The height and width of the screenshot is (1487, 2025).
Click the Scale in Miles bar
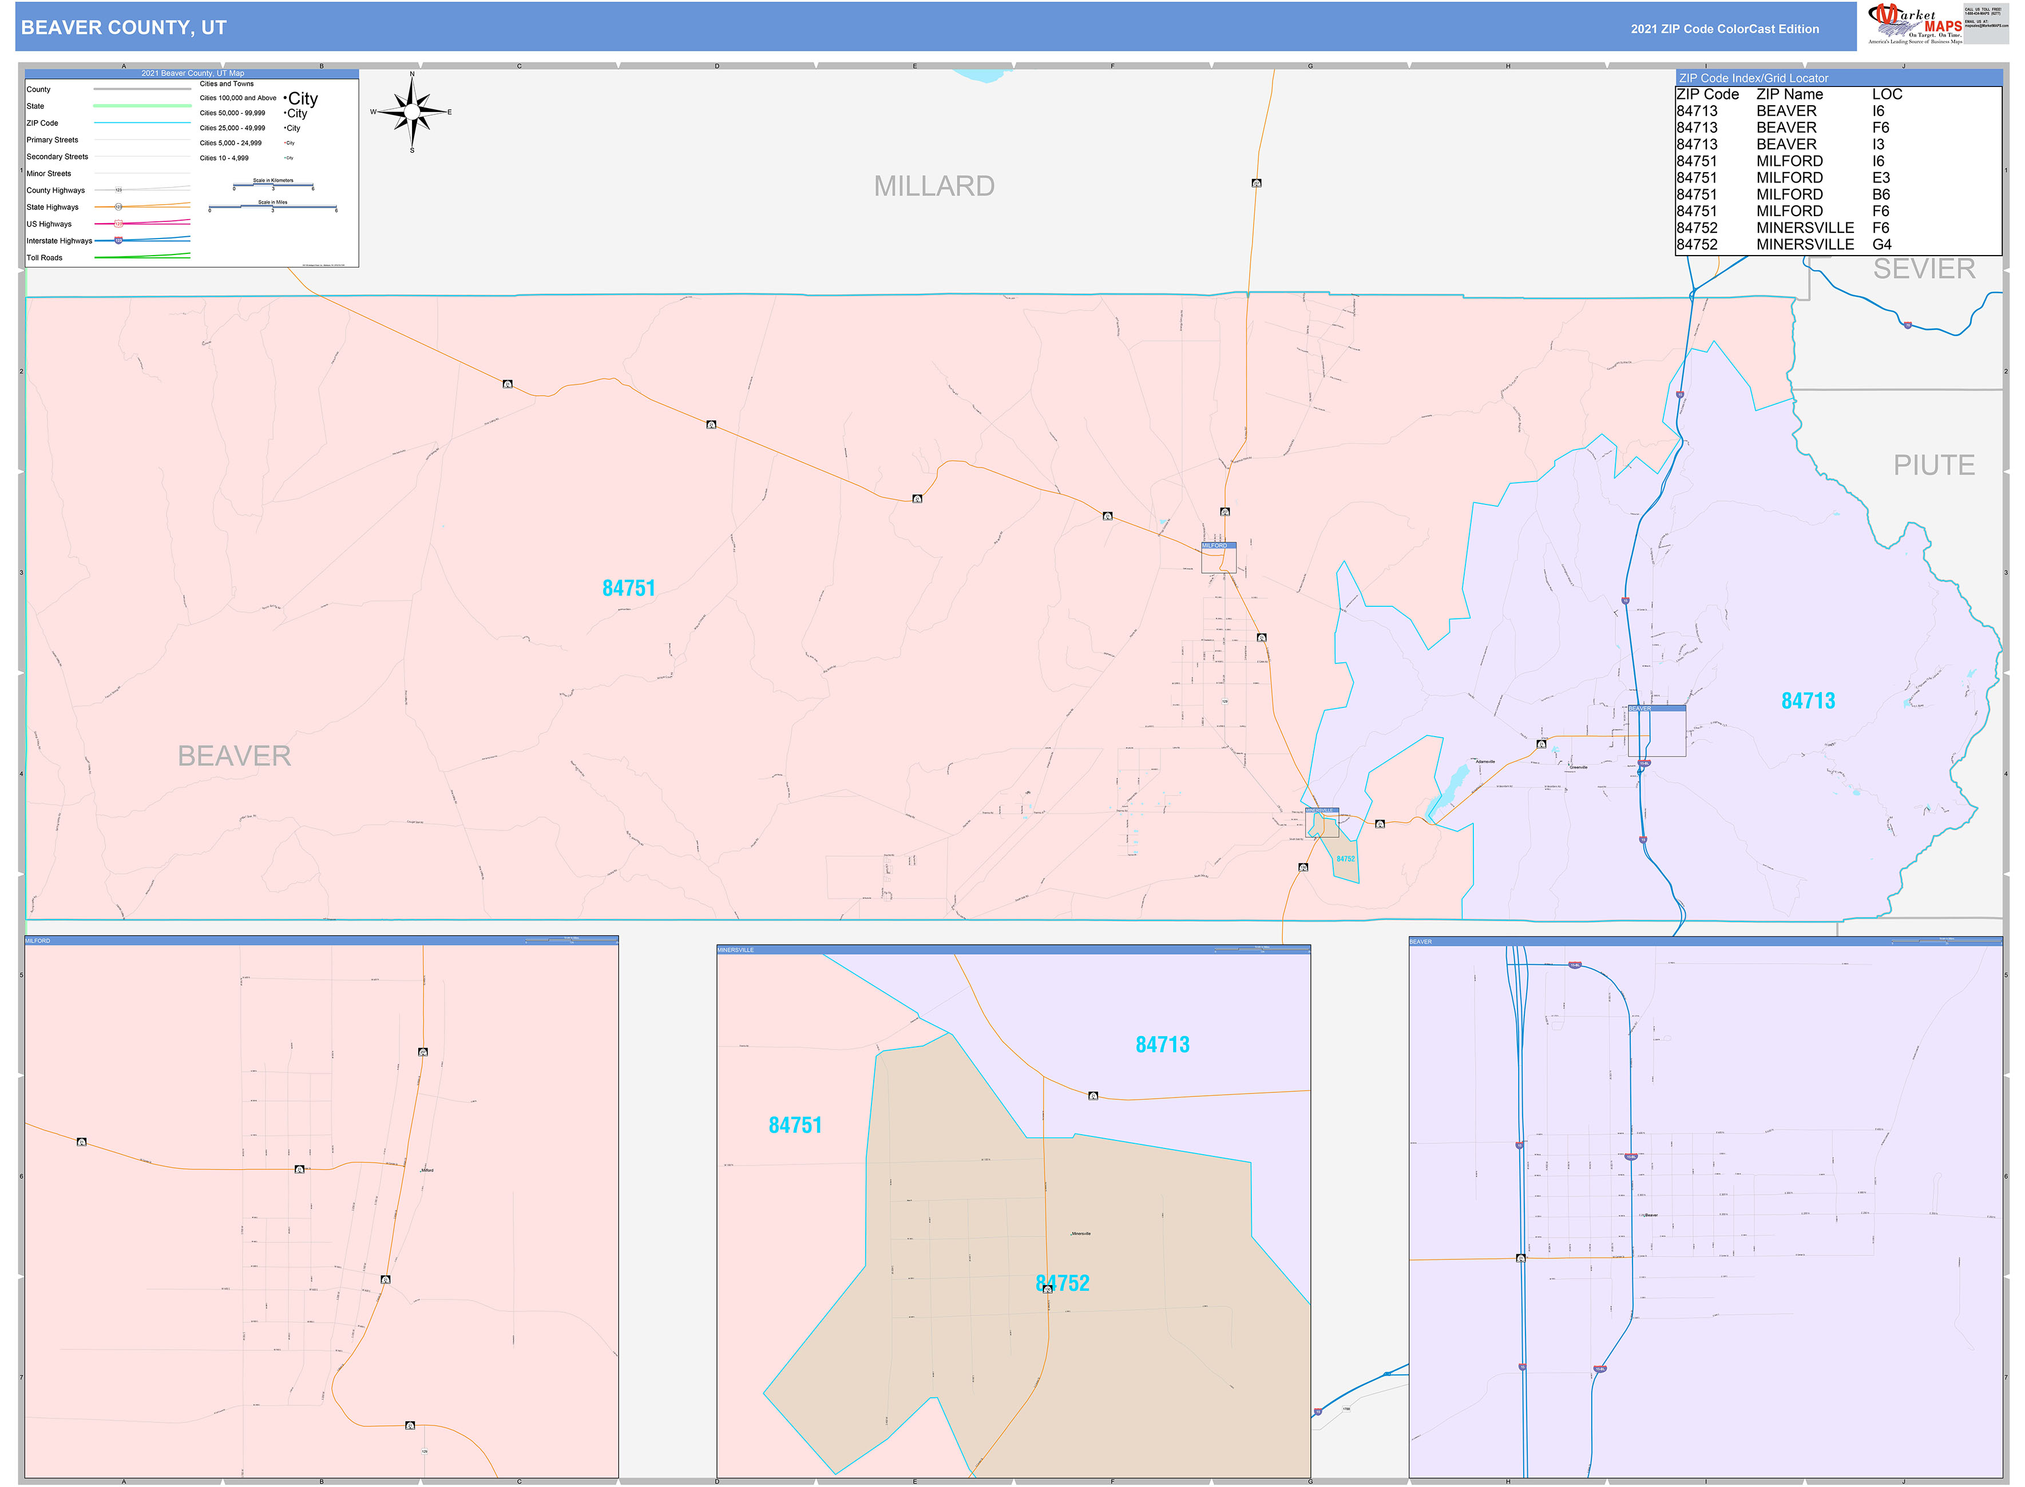tap(273, 206)
